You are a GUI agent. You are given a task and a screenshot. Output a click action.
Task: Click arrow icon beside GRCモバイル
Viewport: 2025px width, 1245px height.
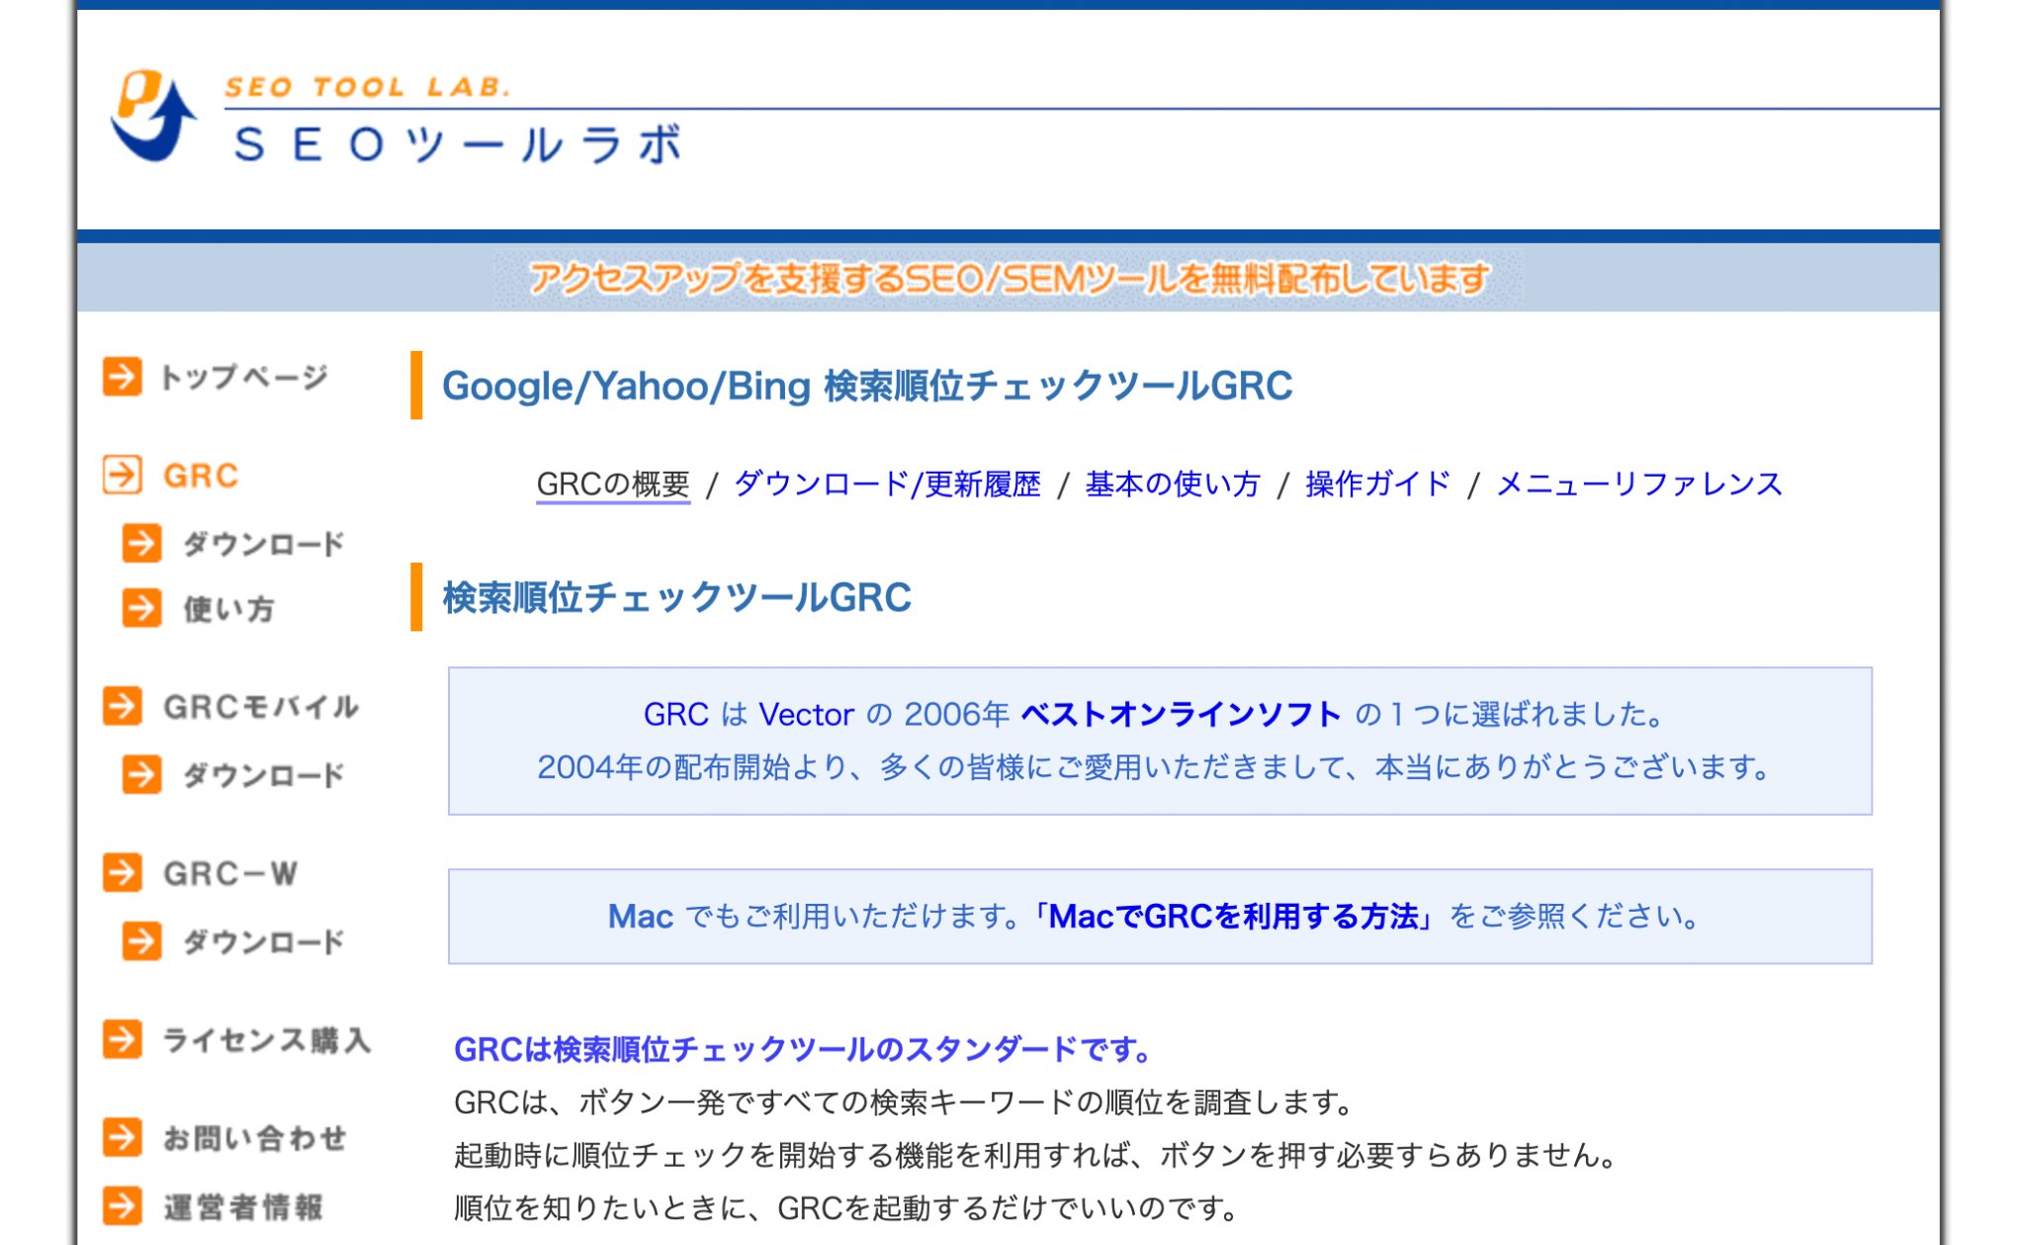coord(123,706)
